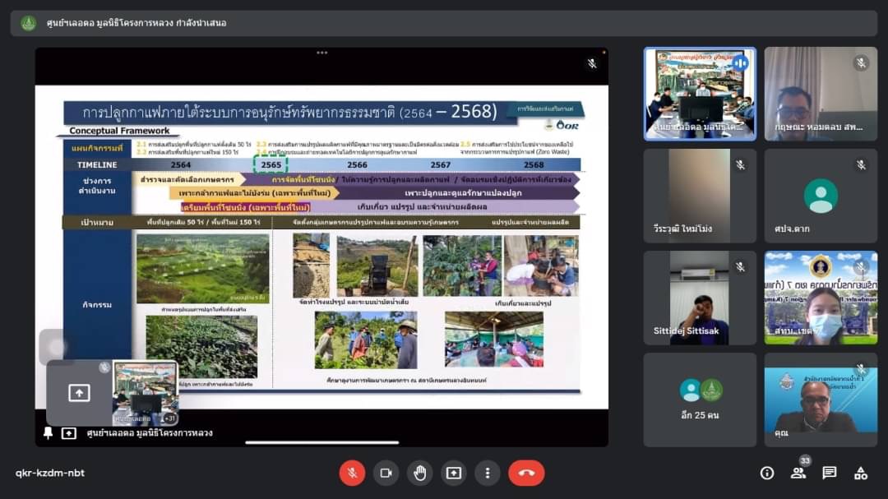
Task: Select the คุณ (You) video tile
Action: [x=821, y=400]
